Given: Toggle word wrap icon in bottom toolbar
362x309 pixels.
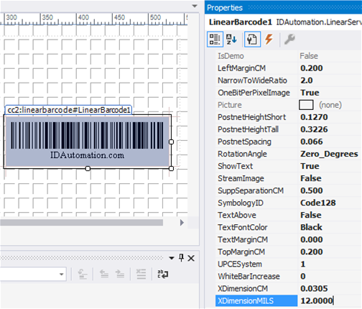Looking at the screenshot, I should pos(163,274).
